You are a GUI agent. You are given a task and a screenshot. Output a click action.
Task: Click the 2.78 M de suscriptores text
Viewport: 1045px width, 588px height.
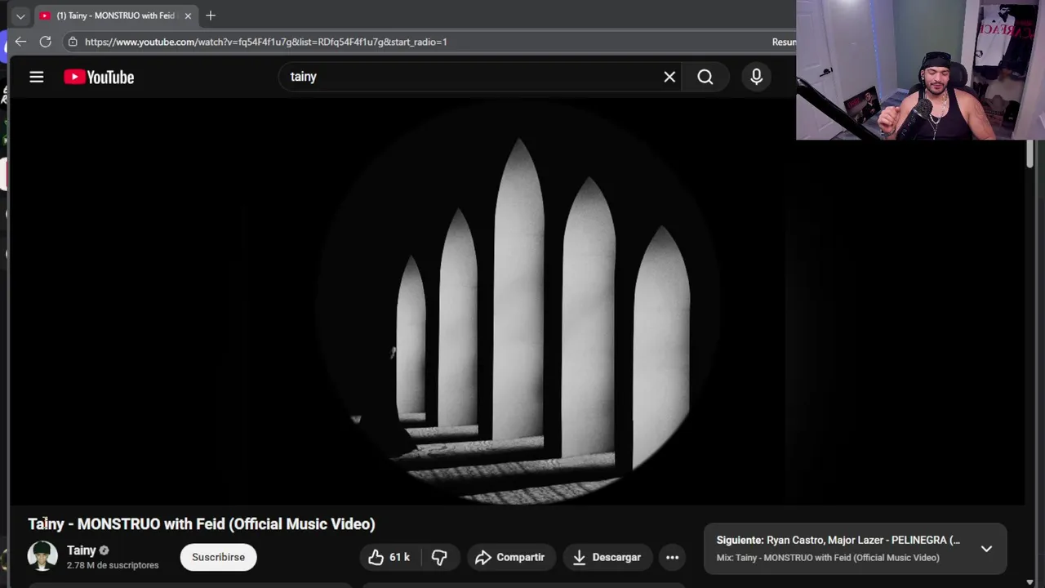pyautogui.click(x=113, y=565)
